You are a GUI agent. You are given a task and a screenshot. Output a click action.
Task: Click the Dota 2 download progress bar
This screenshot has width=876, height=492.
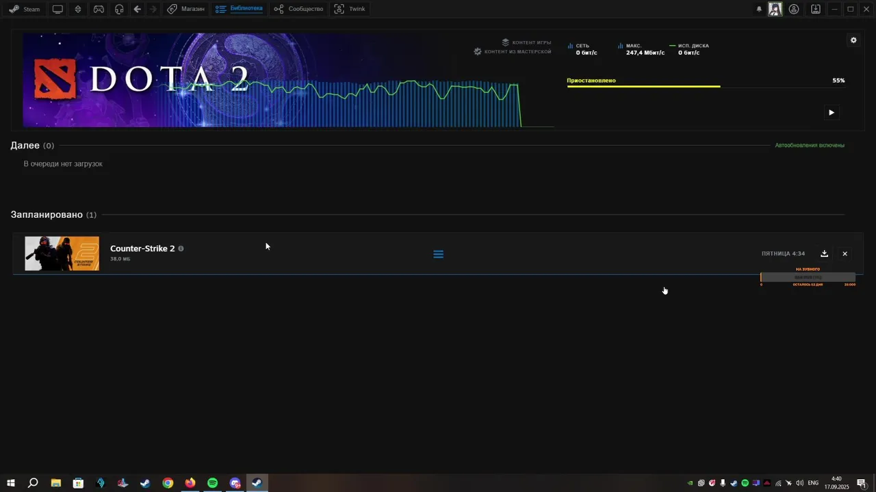[706, 86]
